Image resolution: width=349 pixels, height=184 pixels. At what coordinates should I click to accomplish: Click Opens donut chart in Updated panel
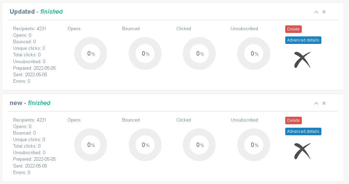(x=91, y=54)
